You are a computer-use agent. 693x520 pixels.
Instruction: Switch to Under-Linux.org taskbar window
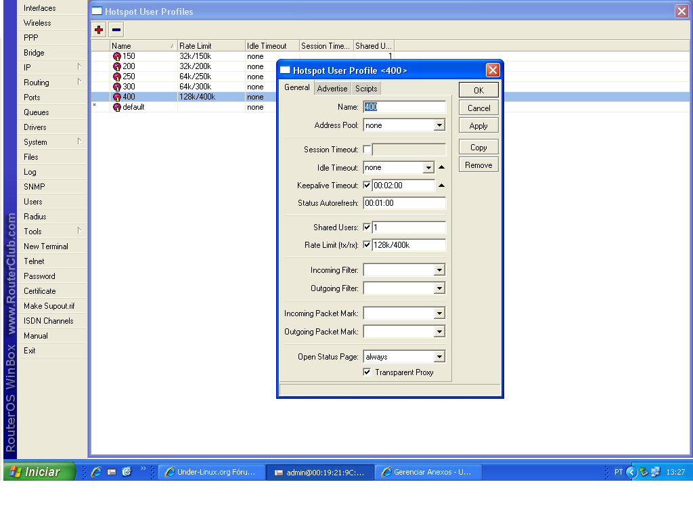point(212,472)
